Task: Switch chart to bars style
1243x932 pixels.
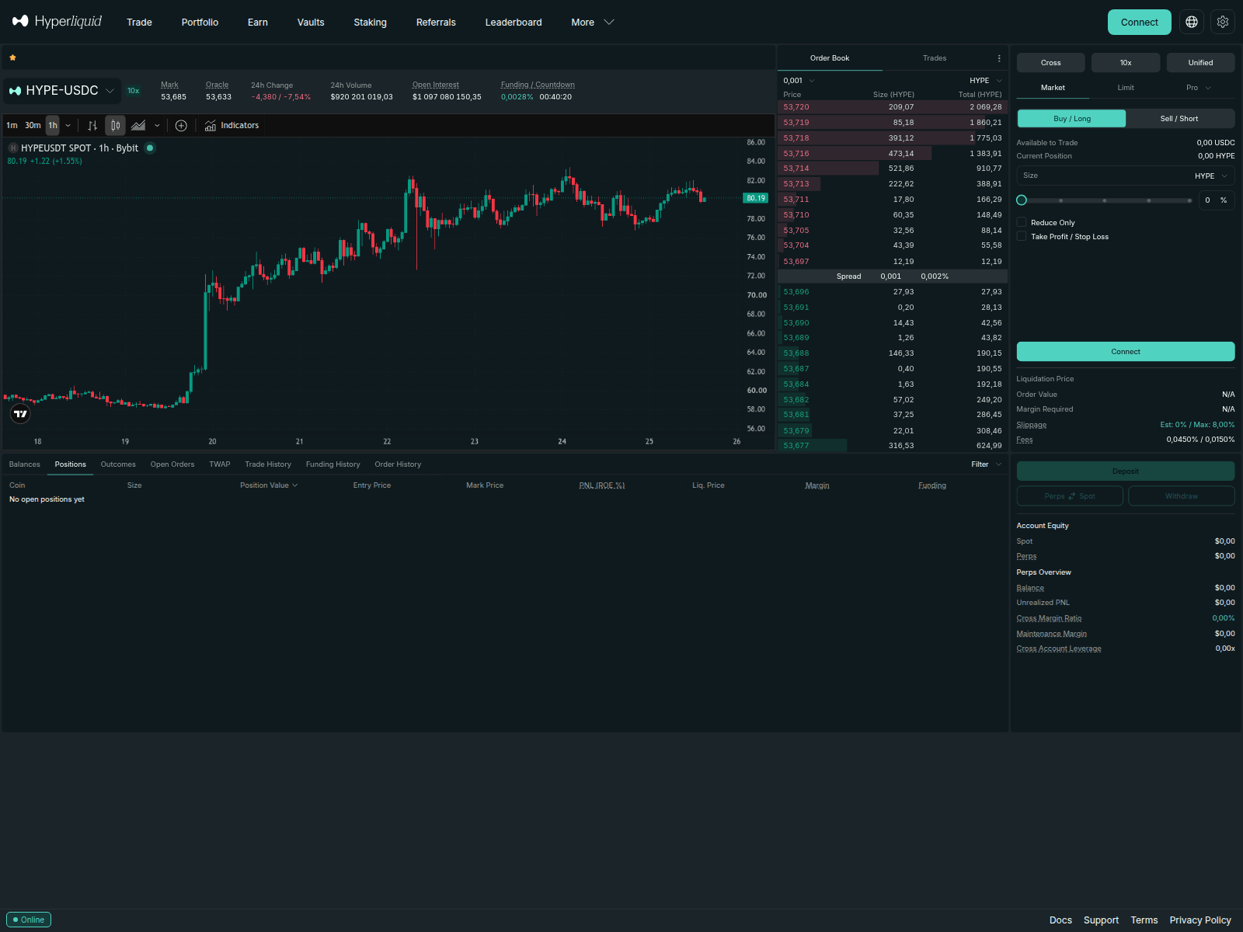Action: tap(92, 125)
